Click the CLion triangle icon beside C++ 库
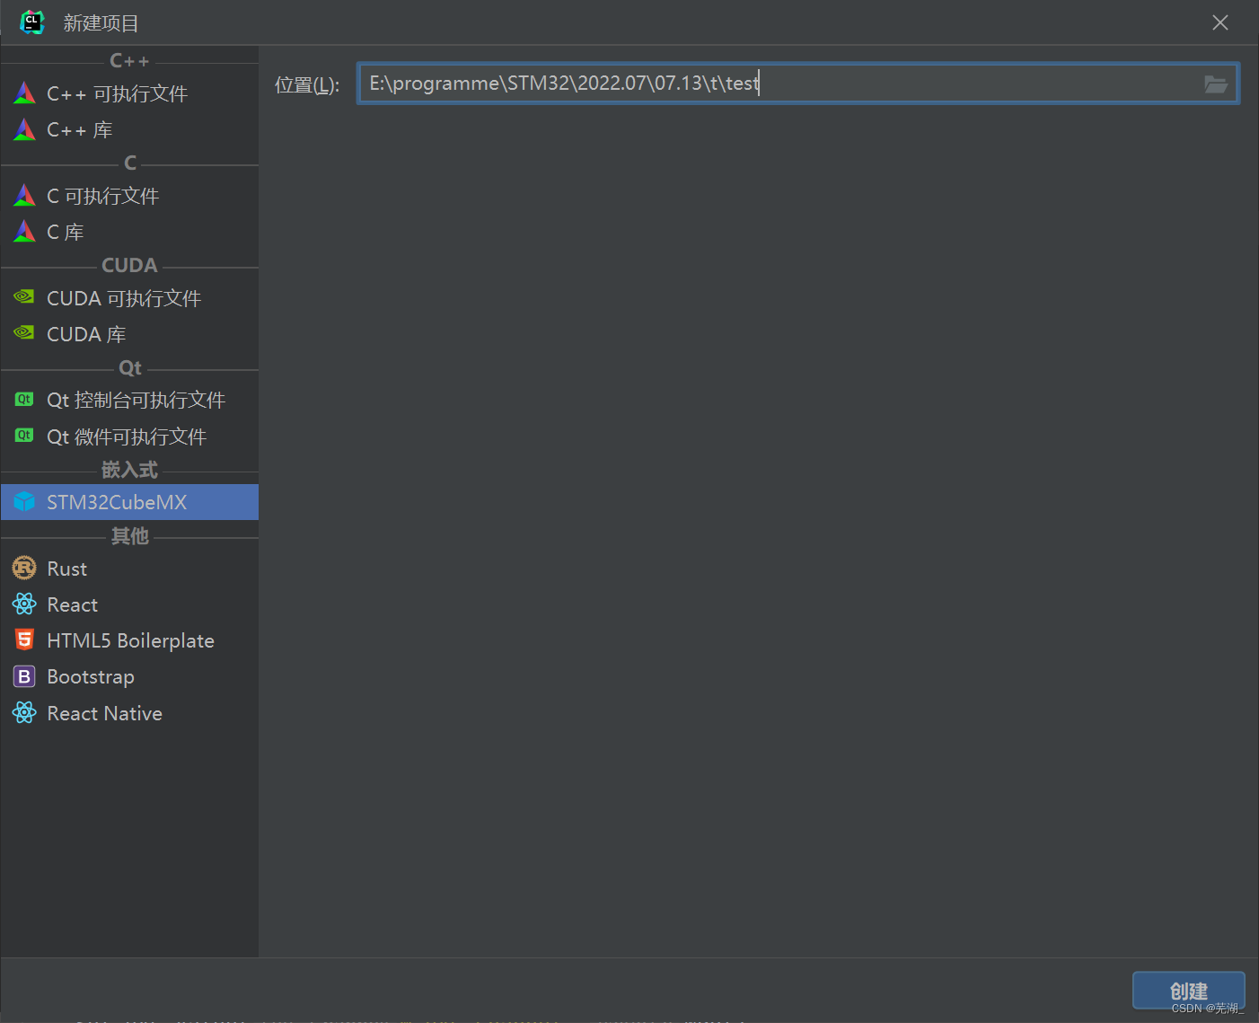This screenshot has width=1259, height=1023. click(x=24, y=129)
